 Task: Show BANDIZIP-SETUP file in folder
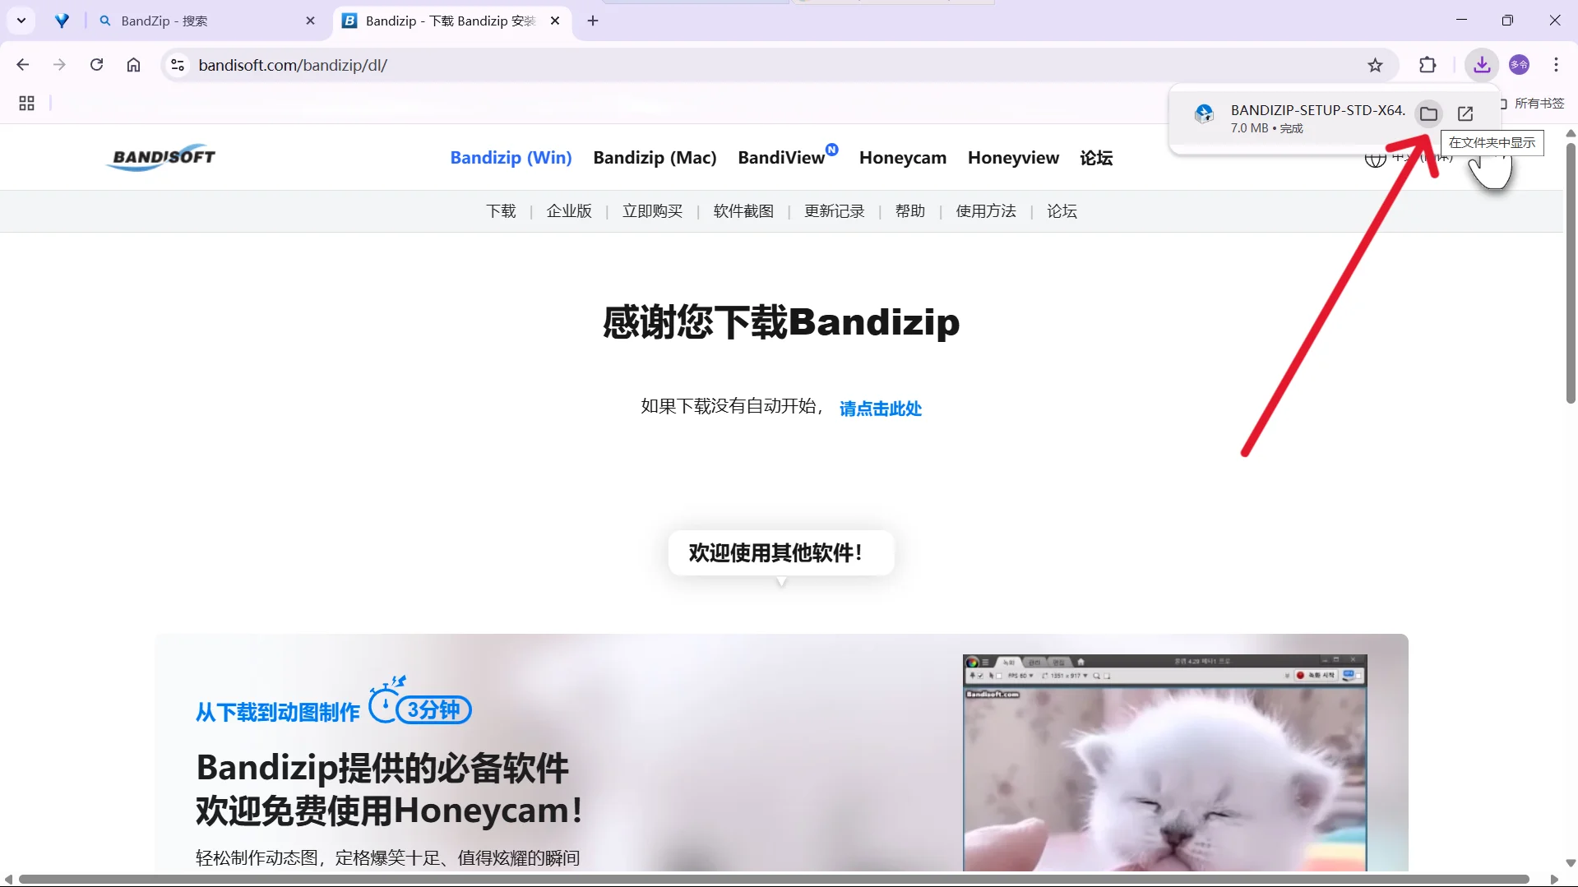point(1428,113)
